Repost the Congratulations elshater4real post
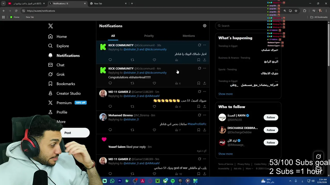 [x=132, y=83]
